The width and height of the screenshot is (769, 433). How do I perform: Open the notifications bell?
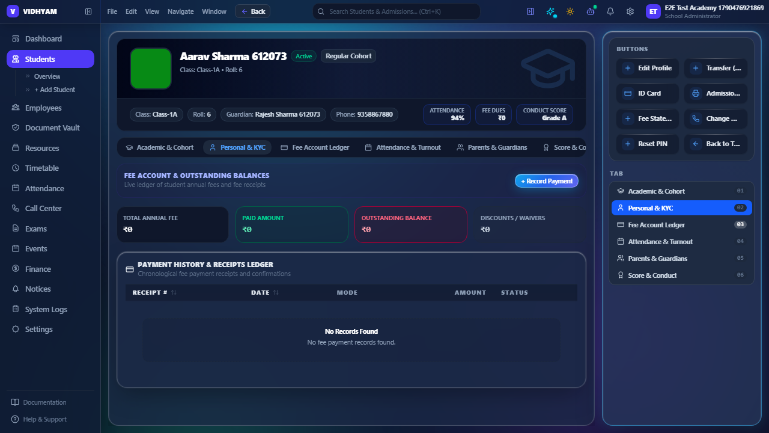[x=610, y=11]
